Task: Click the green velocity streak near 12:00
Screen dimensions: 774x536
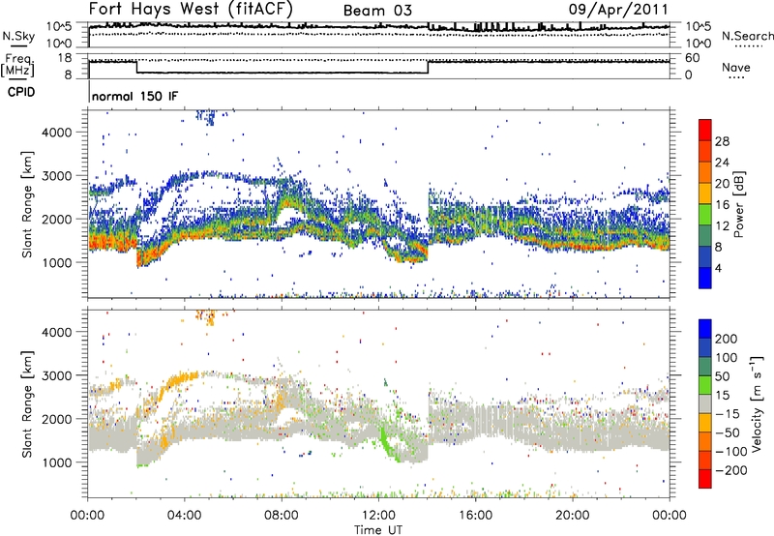Action: pos(386,443)
